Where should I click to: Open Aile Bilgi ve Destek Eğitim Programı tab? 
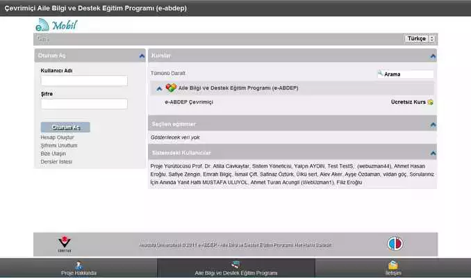point(236,268)
